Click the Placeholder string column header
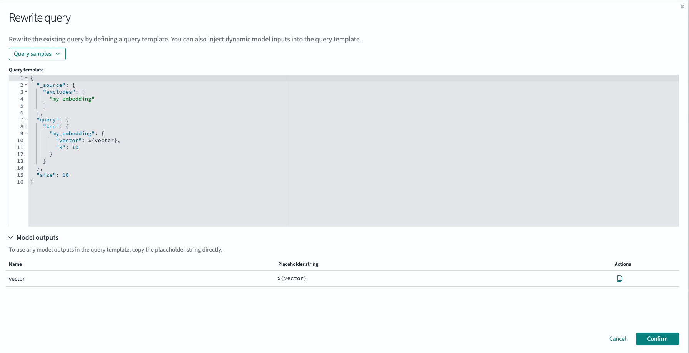 [x=298, y=264]
